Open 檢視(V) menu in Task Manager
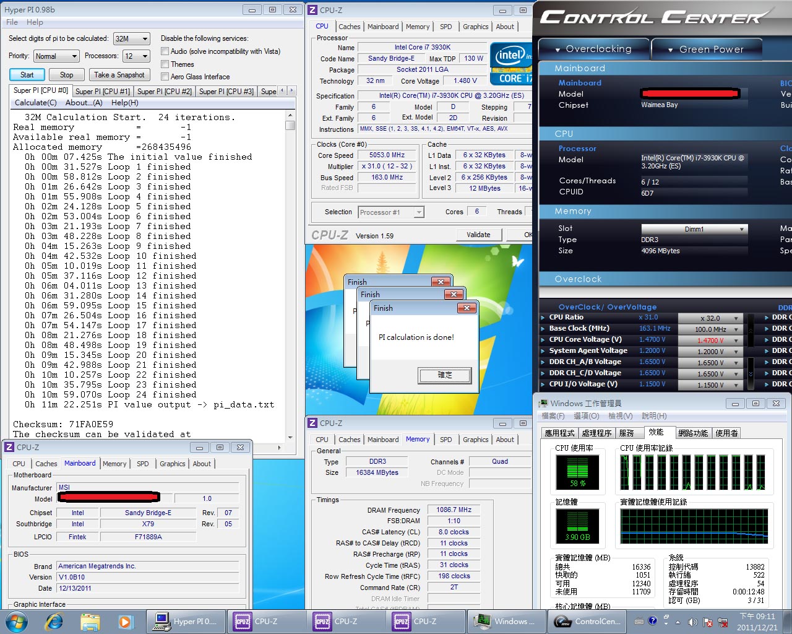Viewport: 792px width, 634px height. tap(620, 416)
